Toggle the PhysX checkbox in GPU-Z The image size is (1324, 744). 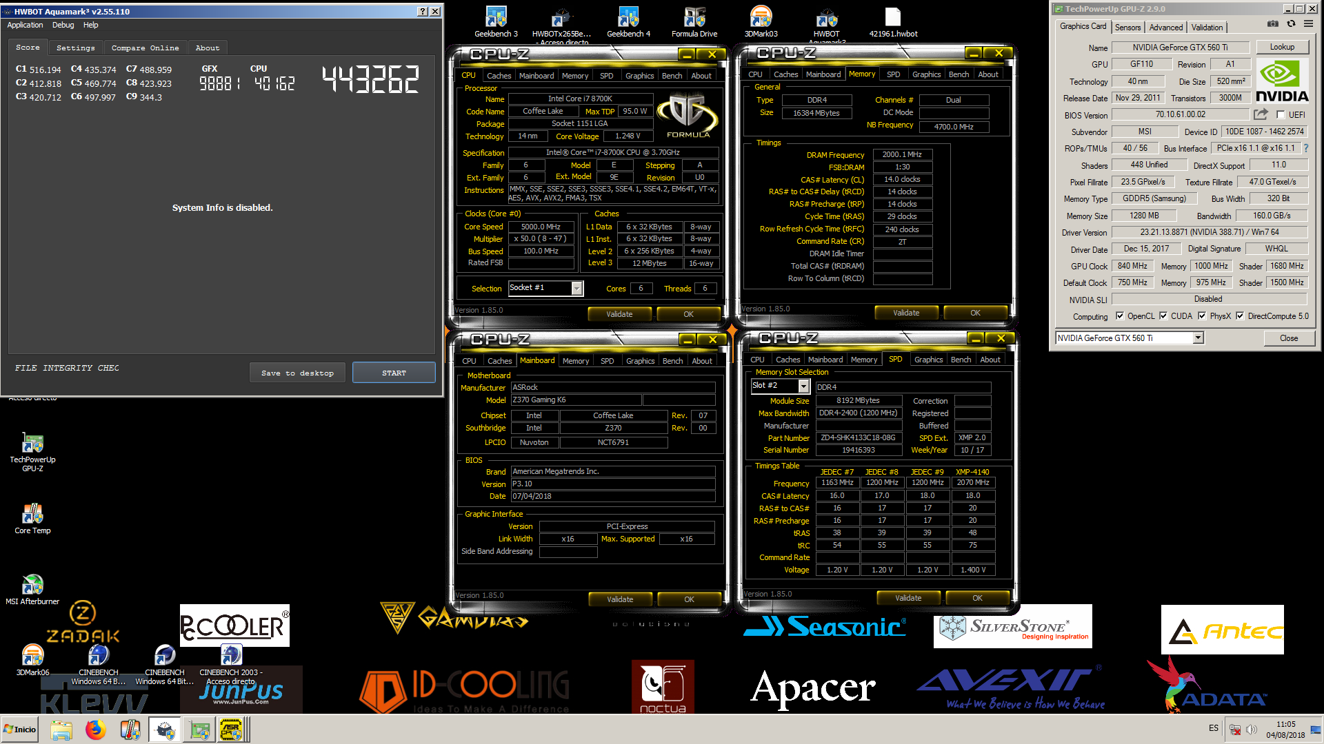1202,316
